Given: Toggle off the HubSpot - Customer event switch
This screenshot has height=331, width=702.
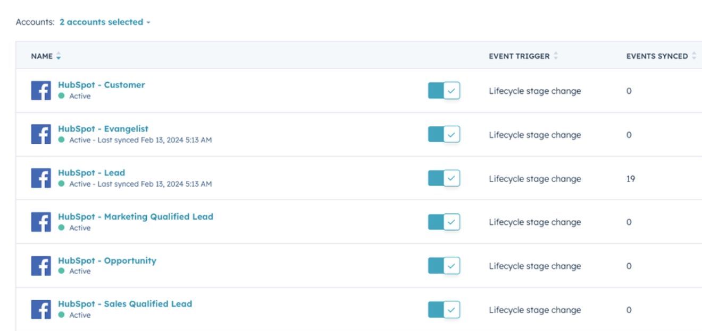Looking at the screenshot, I should (444, 91).
